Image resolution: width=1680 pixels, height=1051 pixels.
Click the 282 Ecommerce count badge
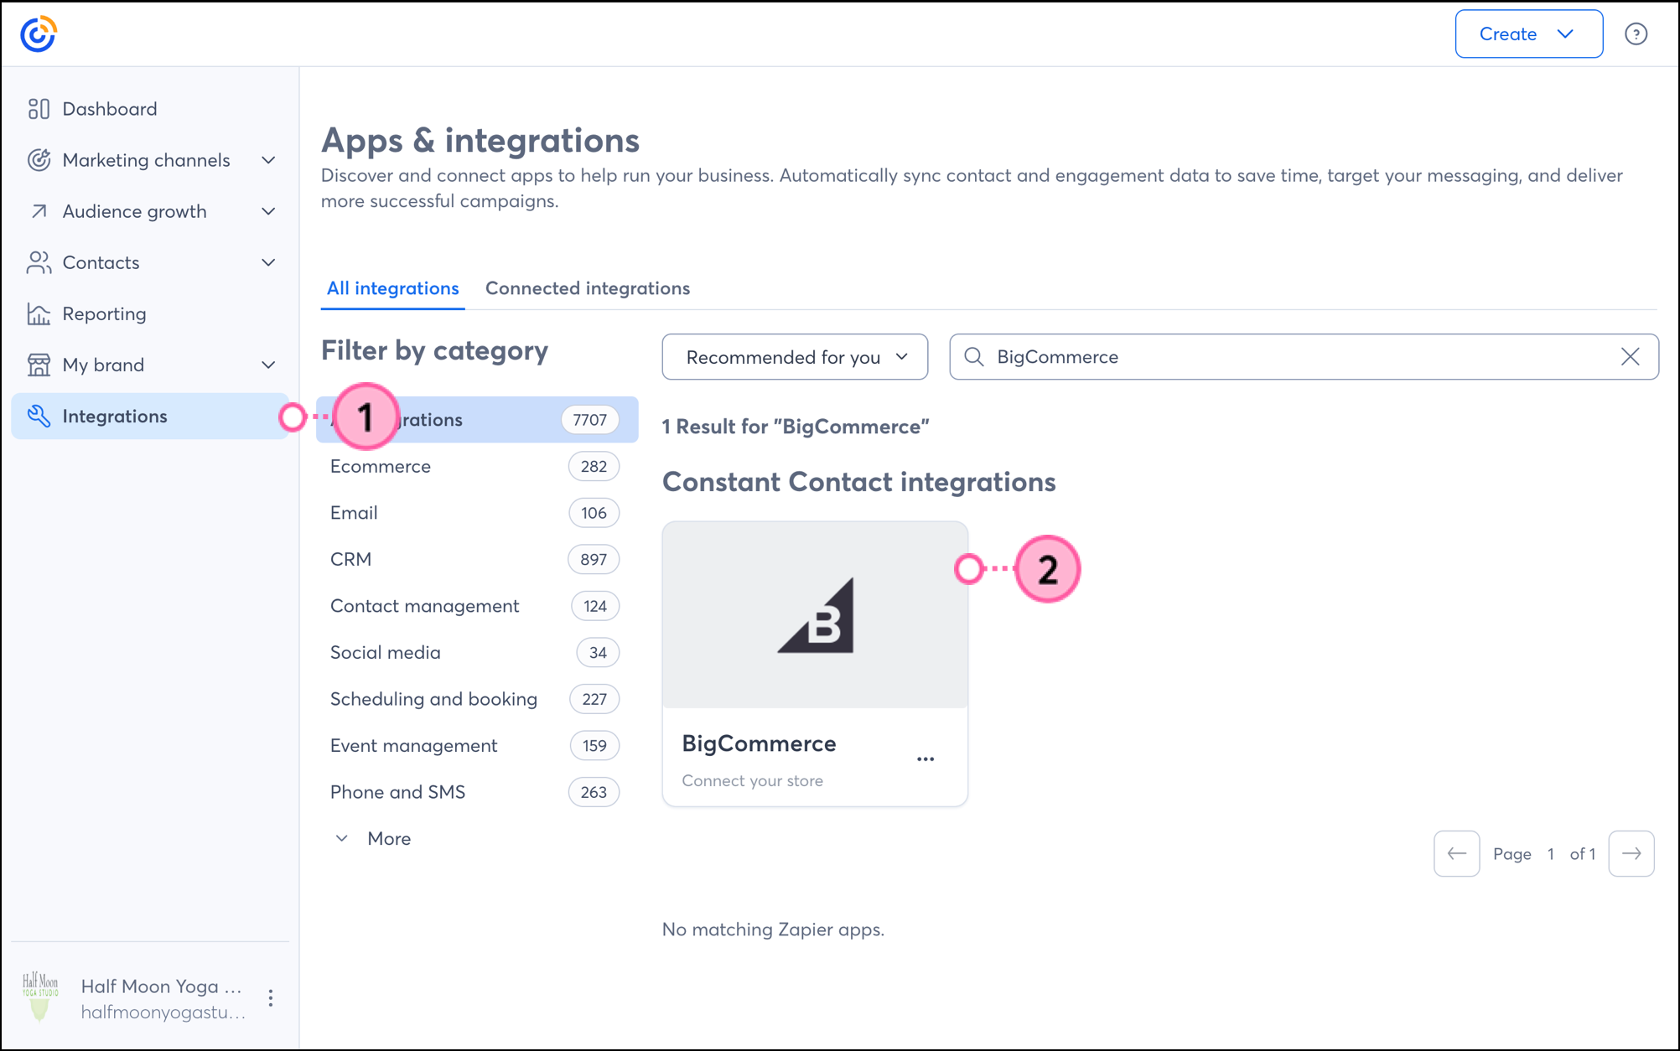coord(594,467)
